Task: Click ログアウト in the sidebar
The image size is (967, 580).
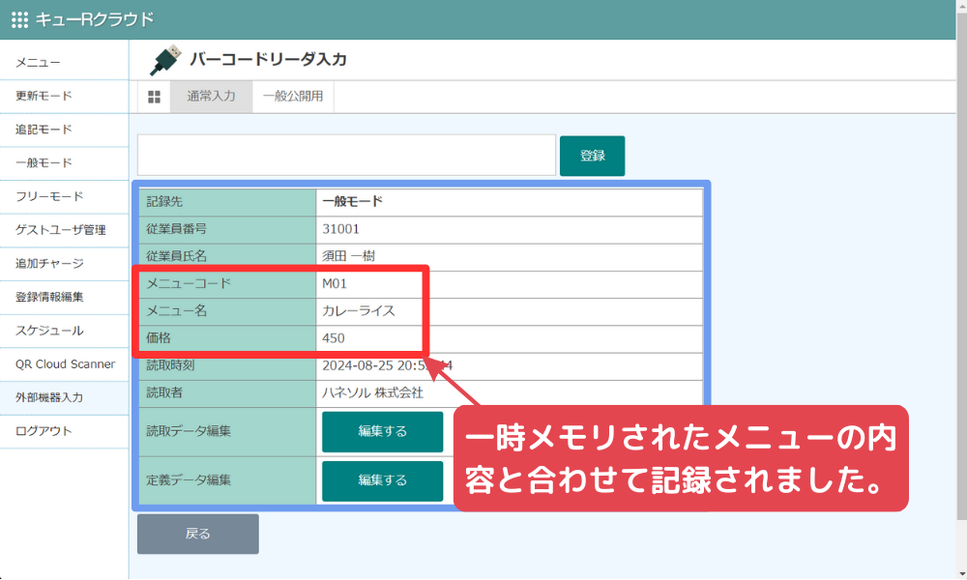Action: (64, 431)
